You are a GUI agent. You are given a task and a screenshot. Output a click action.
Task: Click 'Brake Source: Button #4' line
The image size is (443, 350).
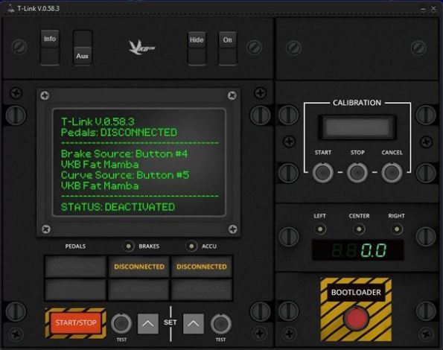pos(124,153)
